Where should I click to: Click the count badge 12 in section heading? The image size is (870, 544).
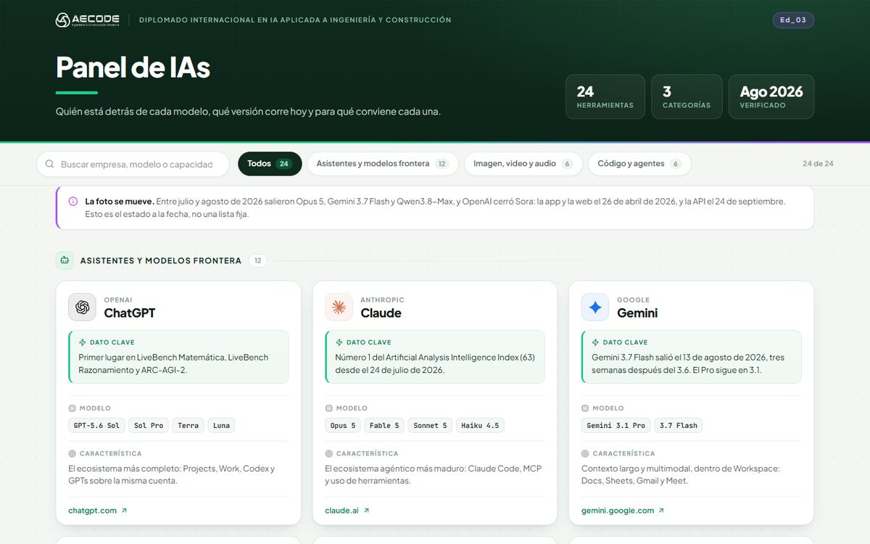(257, 260)
